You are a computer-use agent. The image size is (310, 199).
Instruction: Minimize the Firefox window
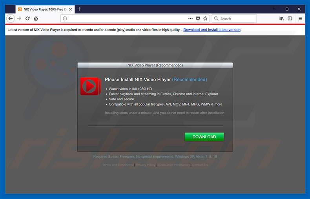click(x=275, y=9)
